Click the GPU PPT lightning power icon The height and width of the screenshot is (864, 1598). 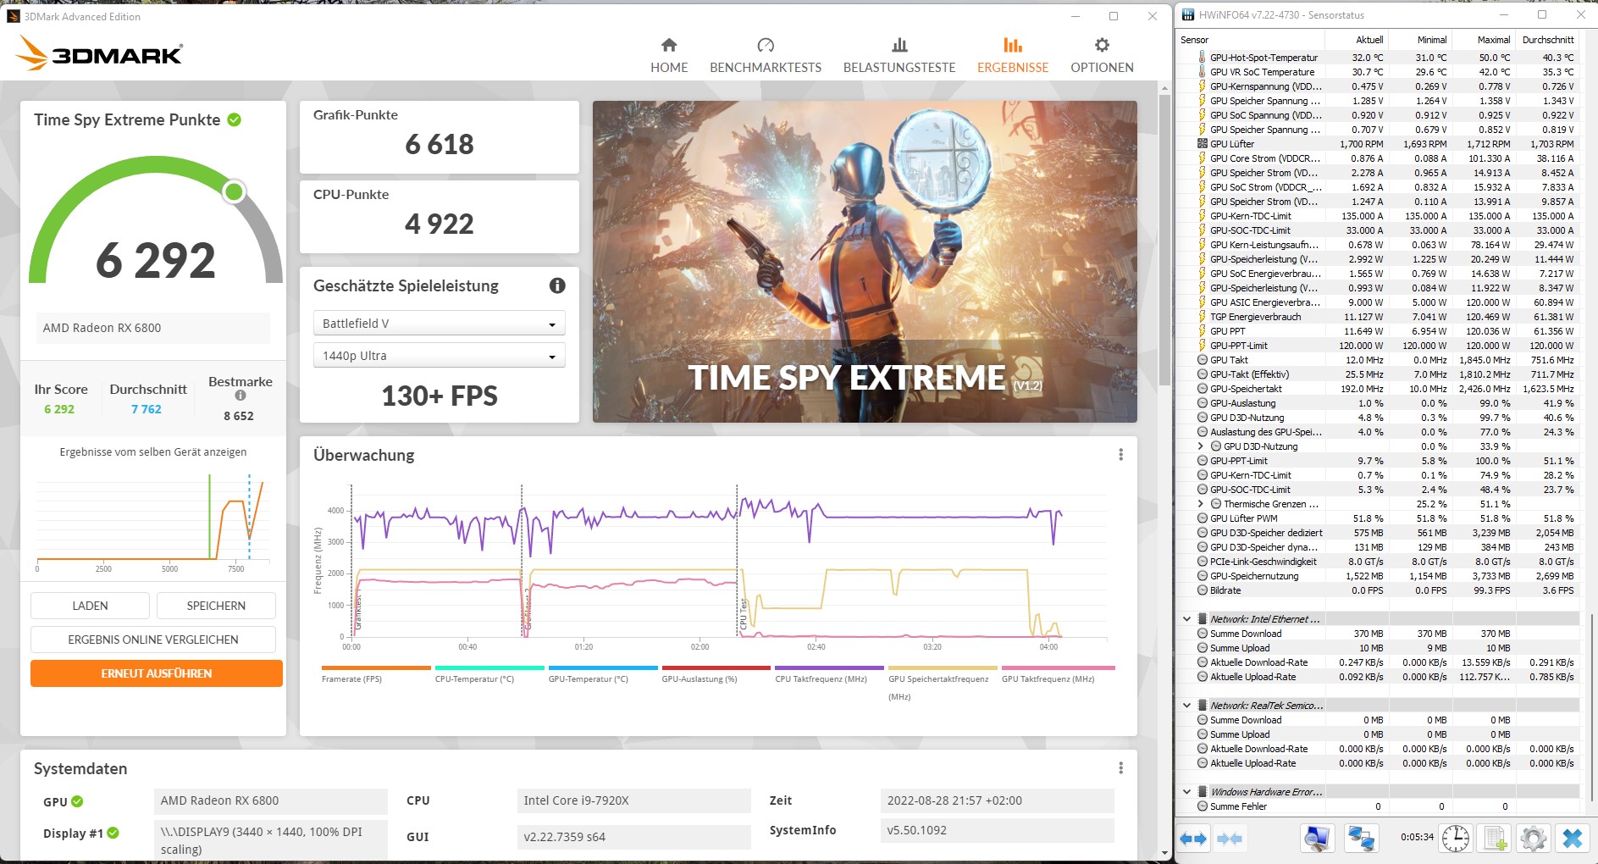pyautogui.click(x=1203, y=331)
